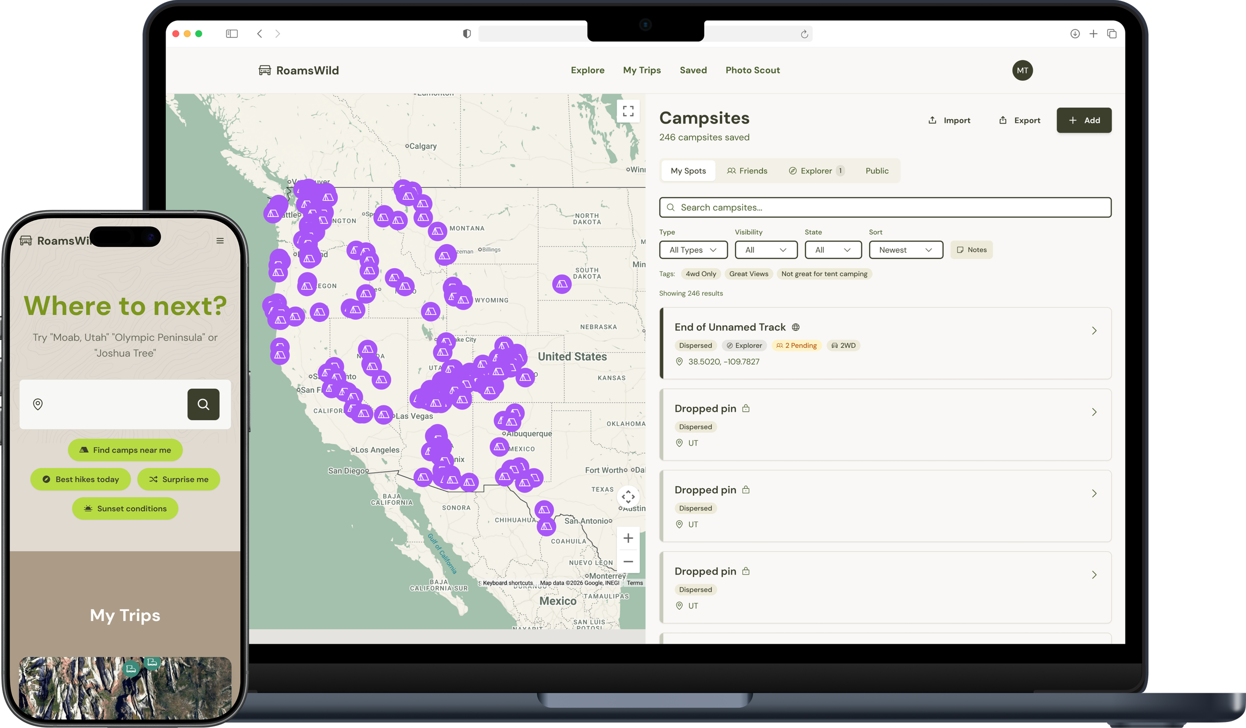Tap the phone search magnifier button
The width and height of the screenshot is (1246, 728).
click(x=203, y=404)
